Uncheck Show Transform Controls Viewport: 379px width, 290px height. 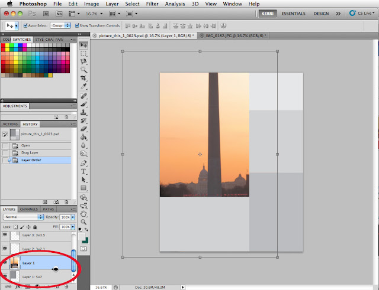click(x=76, y=26)
